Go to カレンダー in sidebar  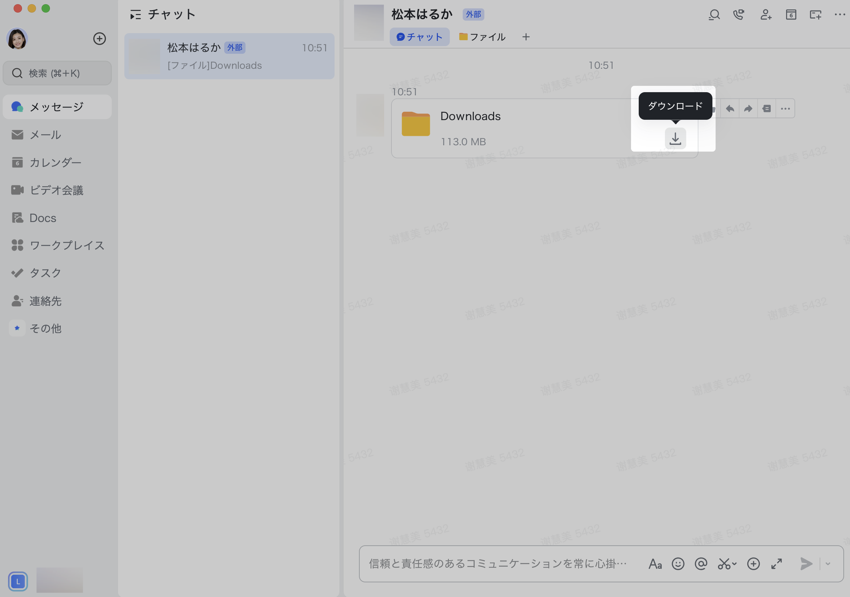55,162
